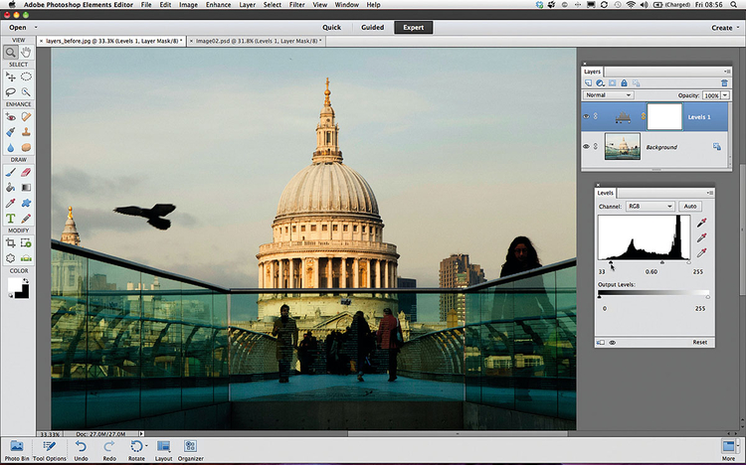Switch to Guided edit mode
Viewport: 746px width, 465px height.
372,28
